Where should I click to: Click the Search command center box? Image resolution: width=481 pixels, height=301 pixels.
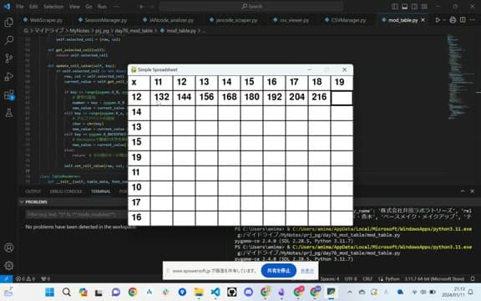coord(251,7)
